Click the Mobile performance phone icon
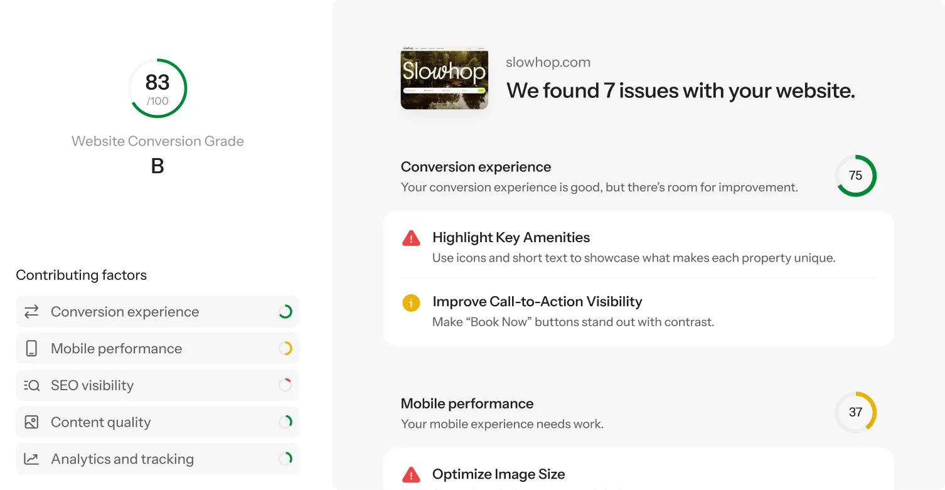 tap(31, 348)
